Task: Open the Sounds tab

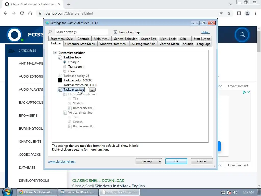Action: (x=188, y=44)
